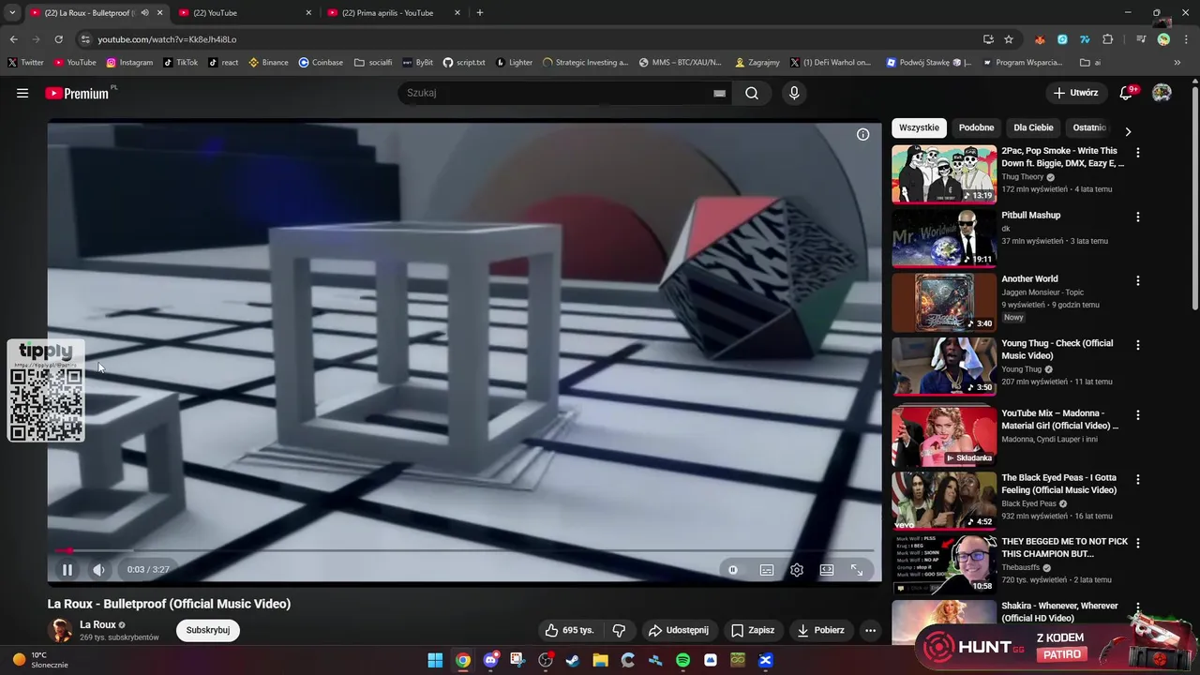Download video with Pobierz button
Screen dimensions: 1200x675
click(x=821, y=630)
